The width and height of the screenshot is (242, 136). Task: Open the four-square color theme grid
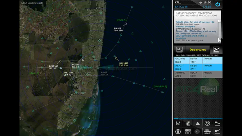click(188, 132)
